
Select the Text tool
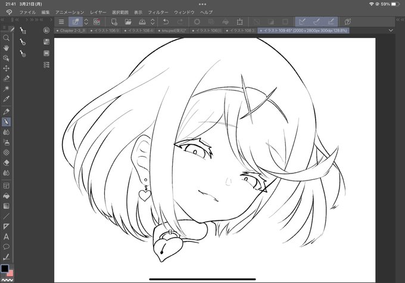click(x=6, y=237)
